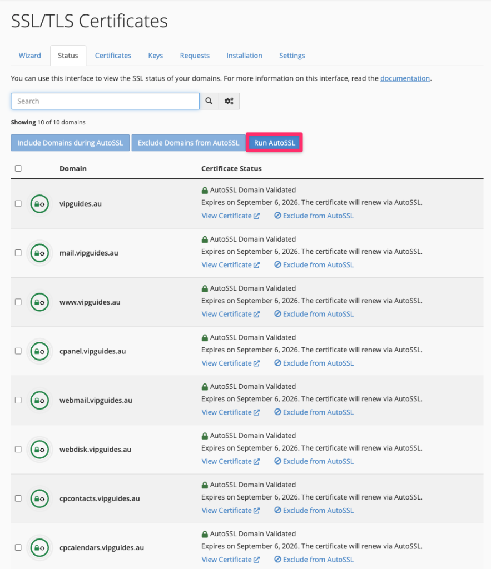Exclude cpcalendars.vipguides.au from AutoSSL
The height and width of the screenshot is (569, 491).
pyautogui.click(x=314, y=560)
